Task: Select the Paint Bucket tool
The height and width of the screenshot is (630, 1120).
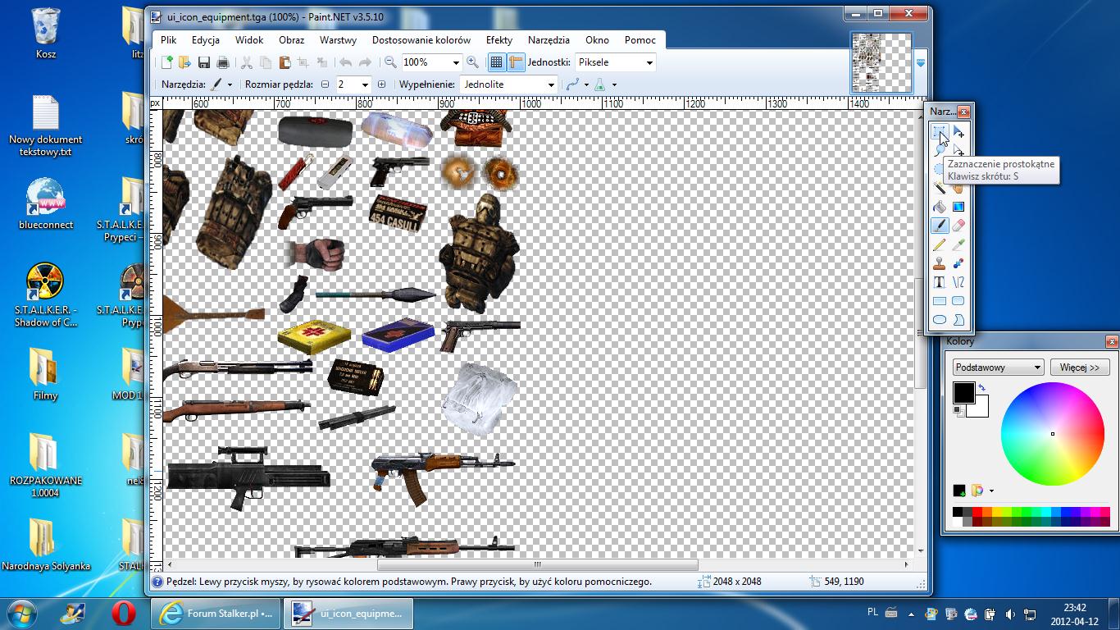Action: click(x=940, y=207)
